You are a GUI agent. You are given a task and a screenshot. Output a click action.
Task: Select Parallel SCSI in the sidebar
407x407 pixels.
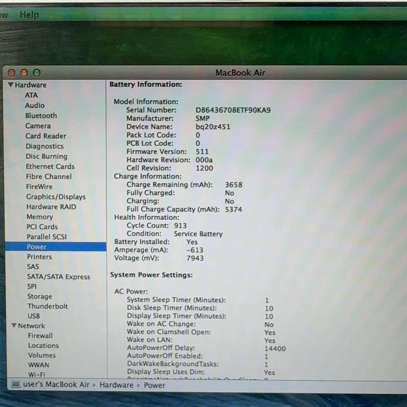pyautogui.click(x=47, y=237)
